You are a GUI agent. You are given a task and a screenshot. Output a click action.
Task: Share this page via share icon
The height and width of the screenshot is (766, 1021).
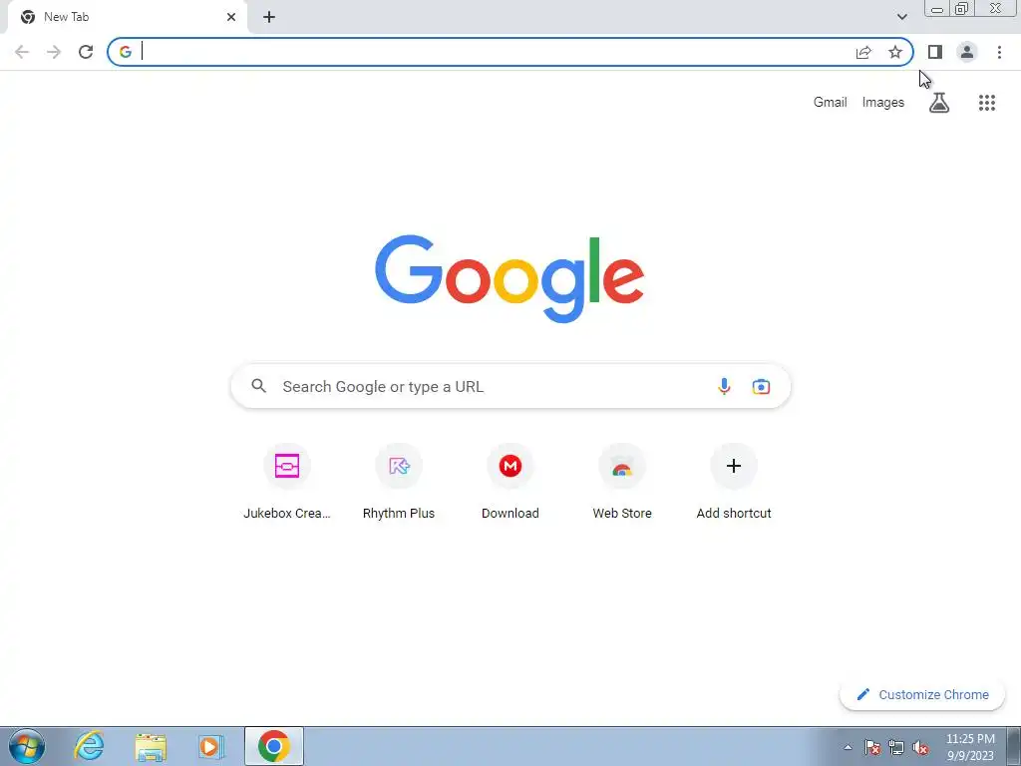click(863, 52)
